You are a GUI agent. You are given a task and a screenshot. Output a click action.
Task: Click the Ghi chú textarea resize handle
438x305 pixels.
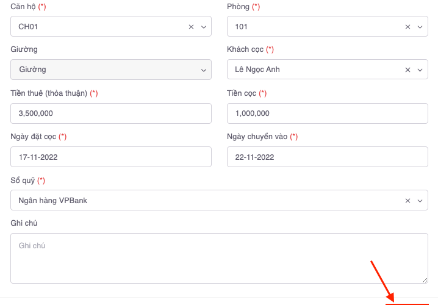(425, 279)
